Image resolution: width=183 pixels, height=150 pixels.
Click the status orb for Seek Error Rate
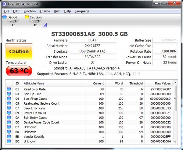(9, 108)
